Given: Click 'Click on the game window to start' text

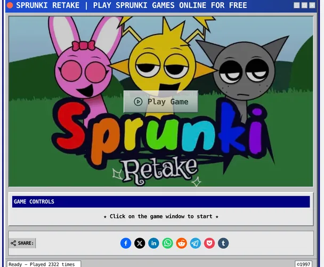Looking at the screenshot, I should [161, 216].
